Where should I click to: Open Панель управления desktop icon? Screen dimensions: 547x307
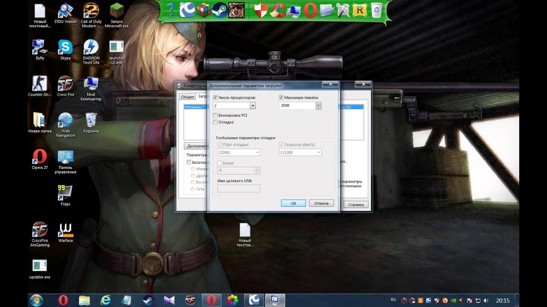(65, 162)
